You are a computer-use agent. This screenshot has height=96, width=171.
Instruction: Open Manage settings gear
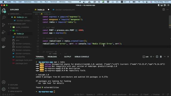tap(3, 89)
